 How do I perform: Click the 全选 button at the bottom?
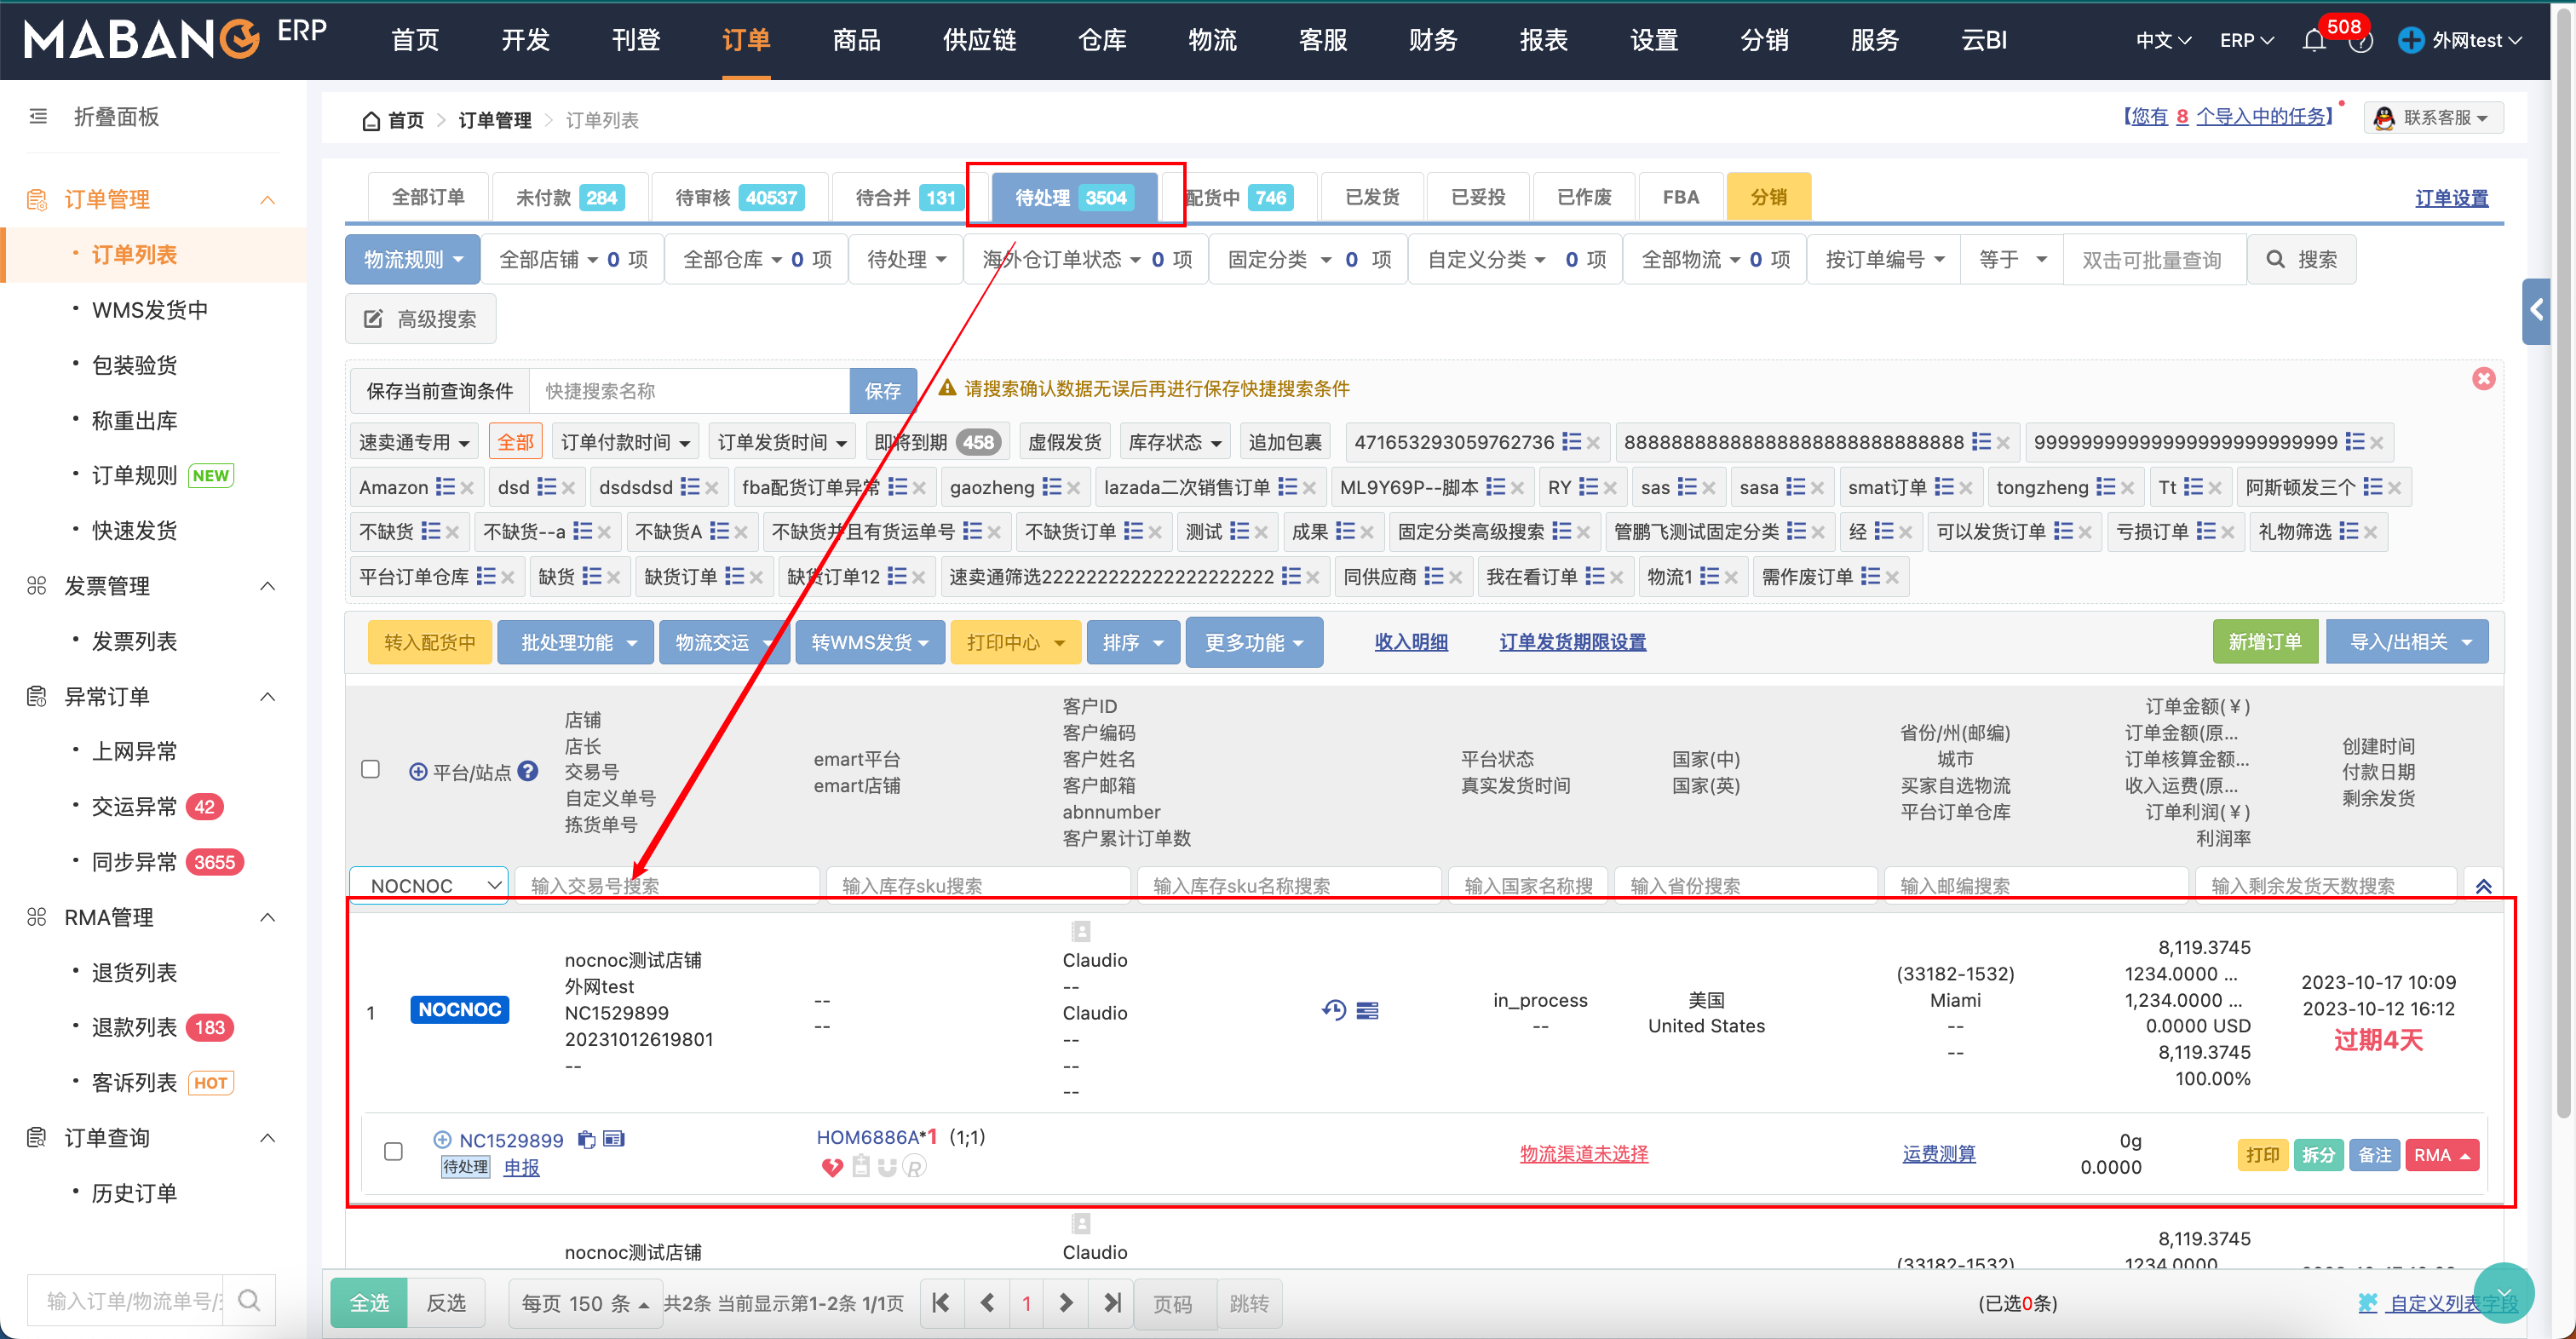coord(369,1303)
